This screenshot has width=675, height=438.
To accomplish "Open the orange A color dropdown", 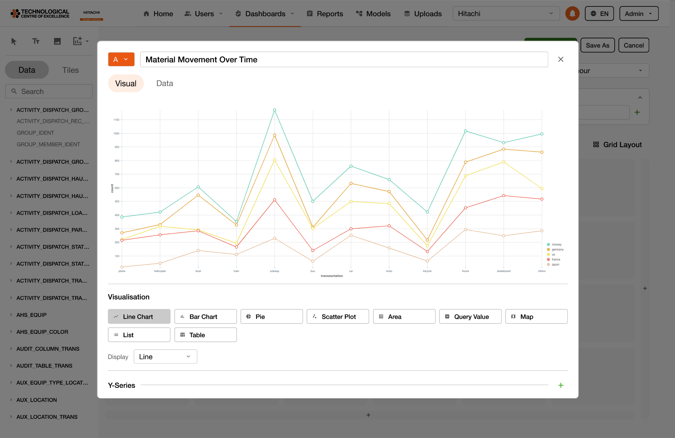I will pos(121,59).
